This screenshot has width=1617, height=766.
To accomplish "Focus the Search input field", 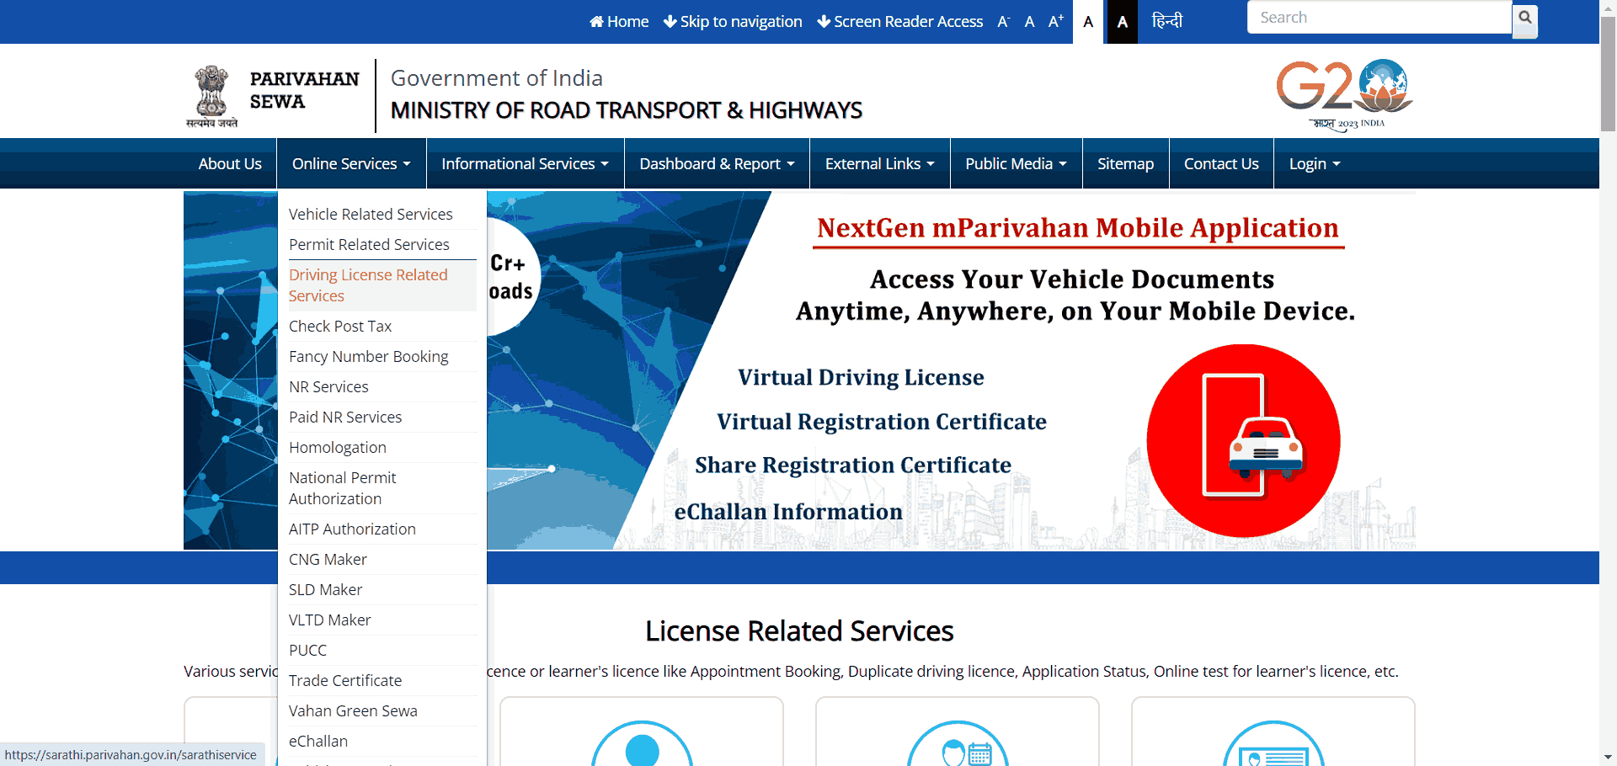I will [1379, 18].
